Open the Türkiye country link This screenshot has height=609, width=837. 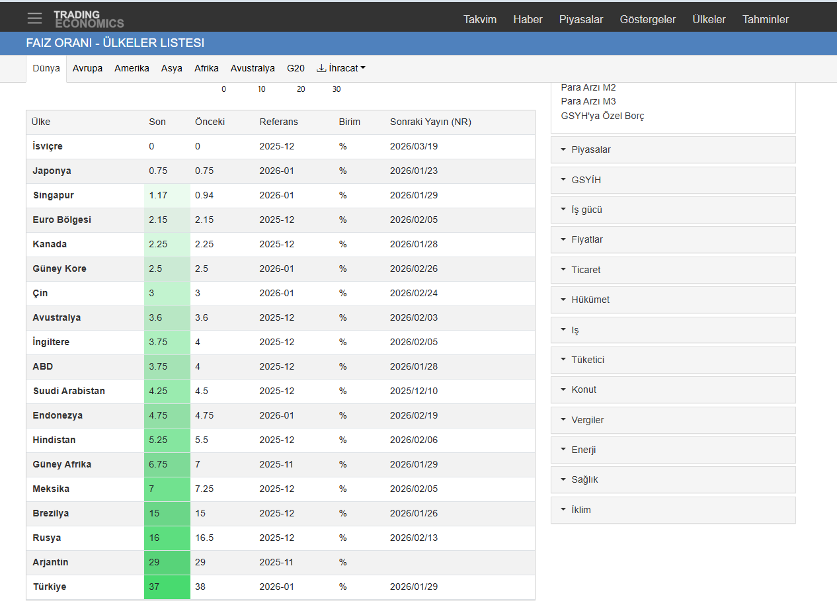(50, 587)
